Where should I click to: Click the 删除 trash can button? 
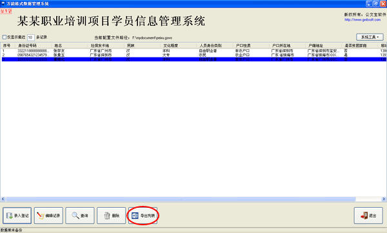112,216
